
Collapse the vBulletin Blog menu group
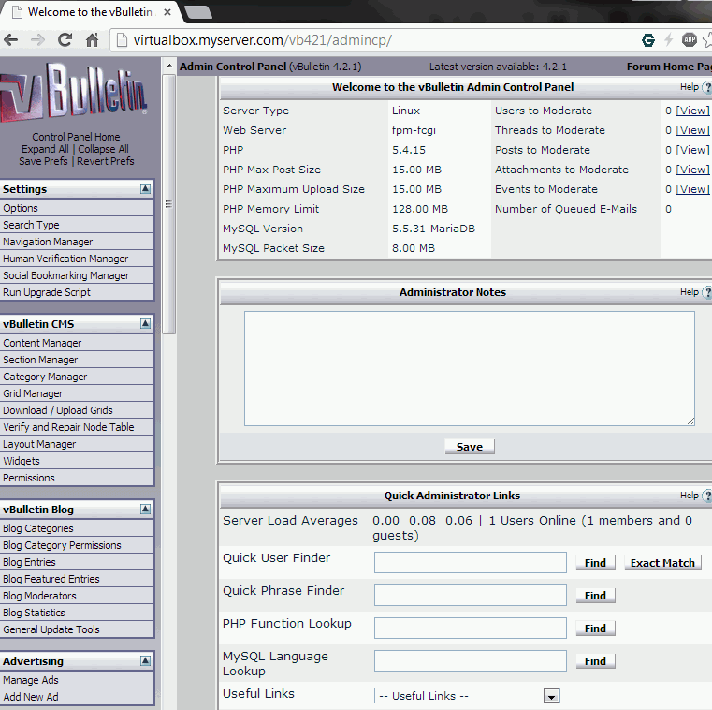click(x=145, y=510)
